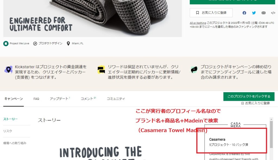Share project on Facebook icon

point(244,13)
